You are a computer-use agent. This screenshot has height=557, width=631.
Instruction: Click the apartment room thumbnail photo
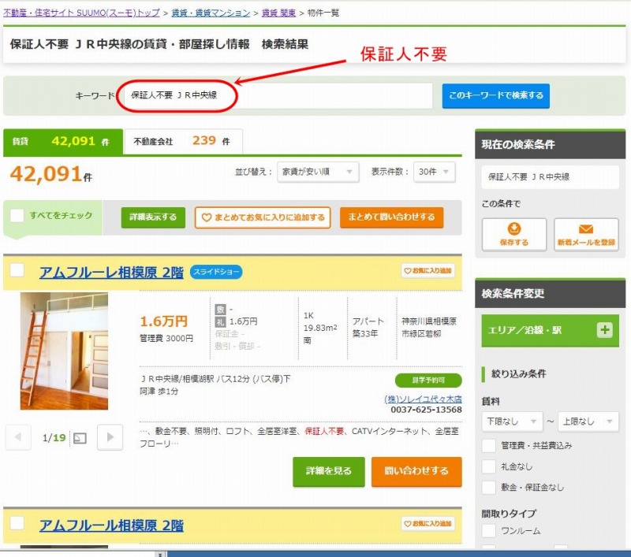(x=64, y=351)
